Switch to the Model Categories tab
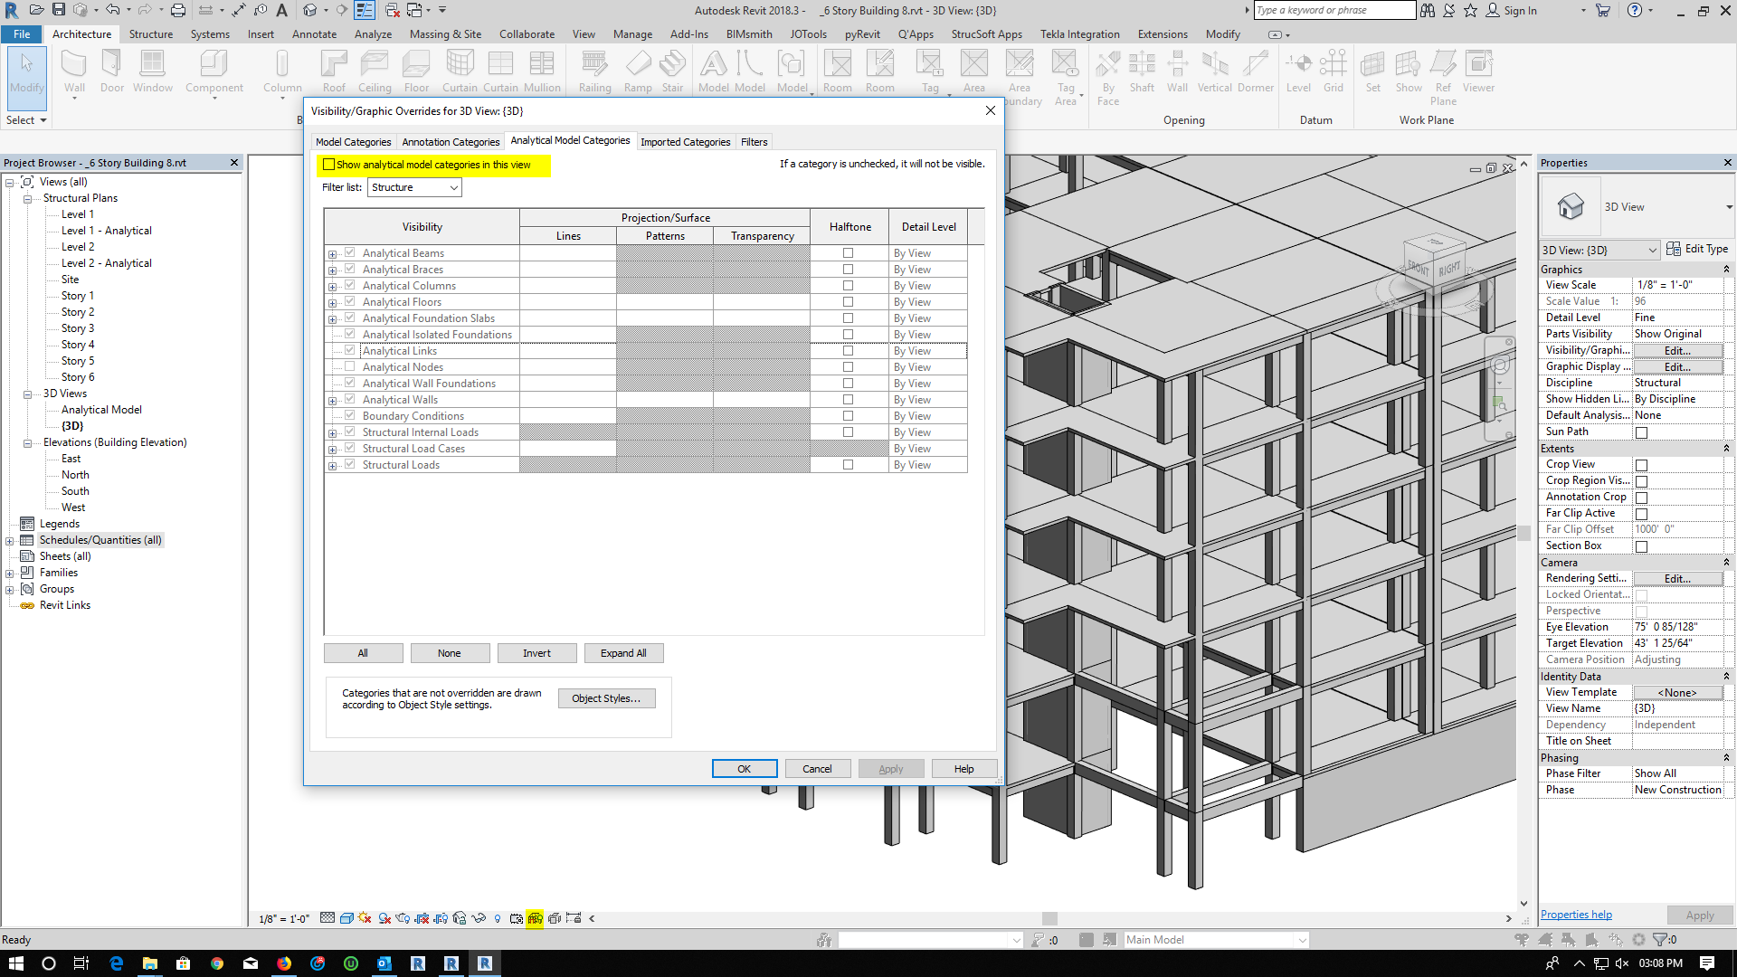 353,142
